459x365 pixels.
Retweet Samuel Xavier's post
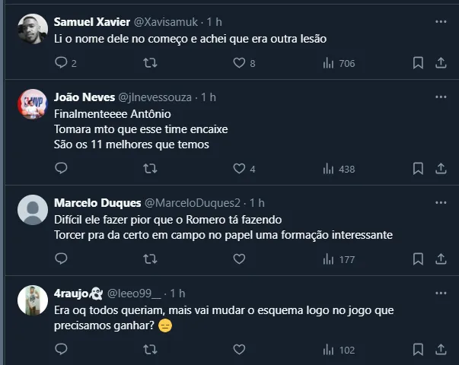click(x=150, y=63)
